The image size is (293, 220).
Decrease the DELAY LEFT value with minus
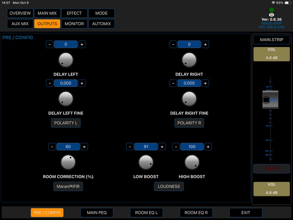coord(50,44)
